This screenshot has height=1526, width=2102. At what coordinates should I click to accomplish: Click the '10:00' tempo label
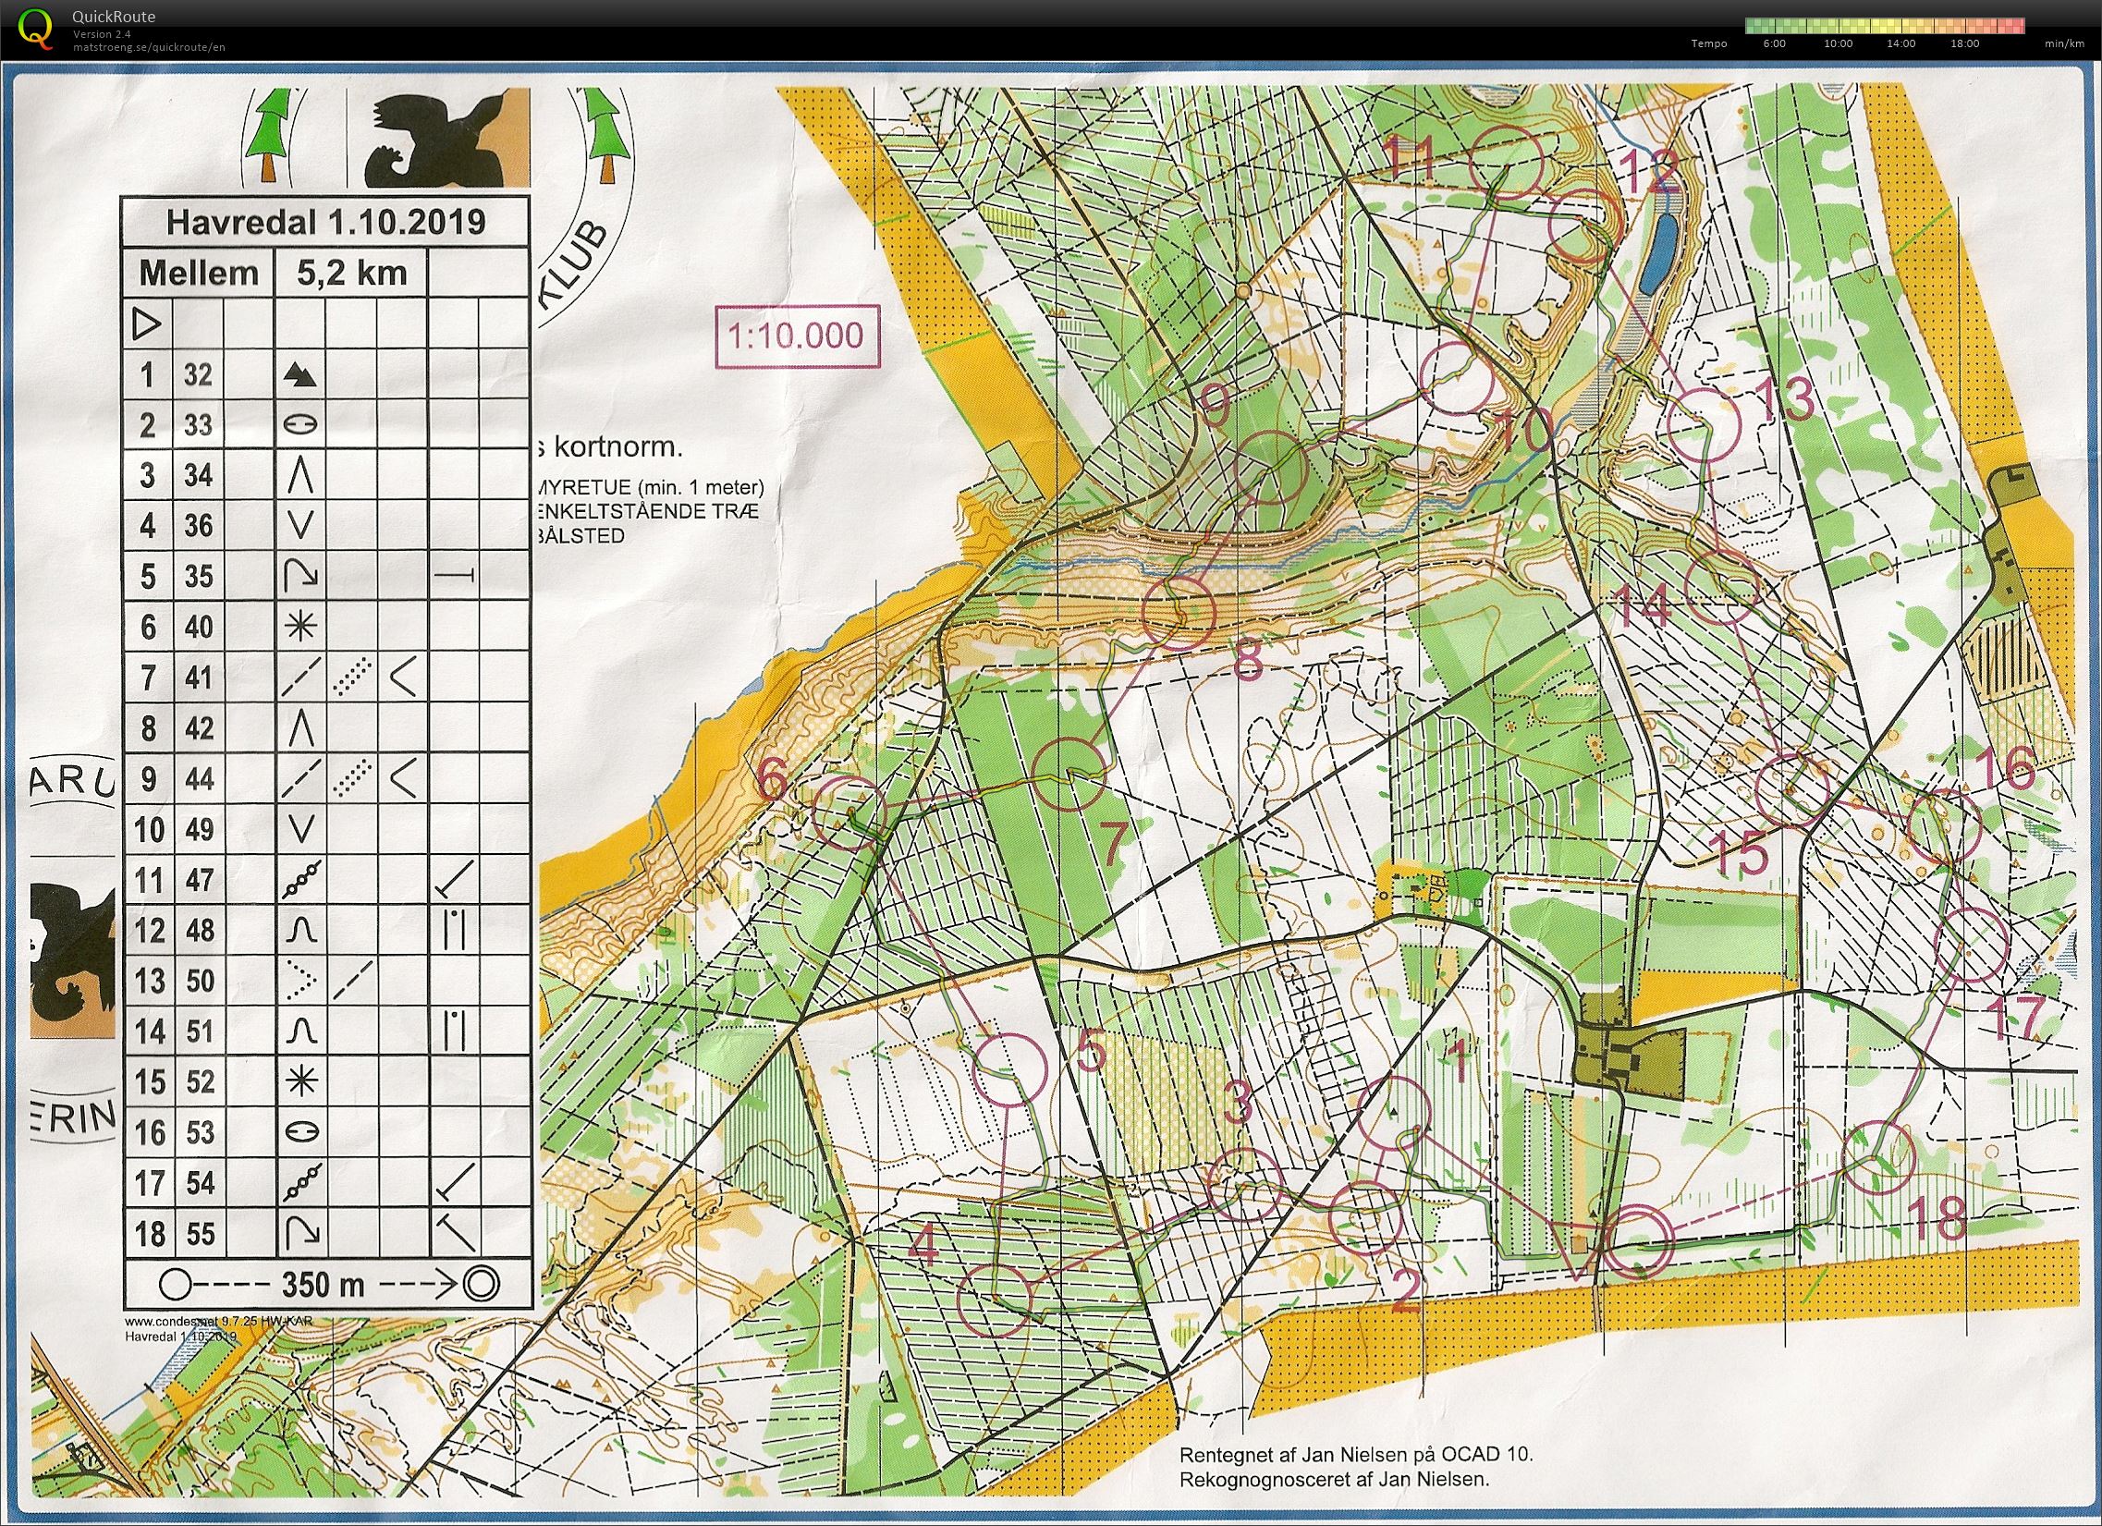[1838, 43]
